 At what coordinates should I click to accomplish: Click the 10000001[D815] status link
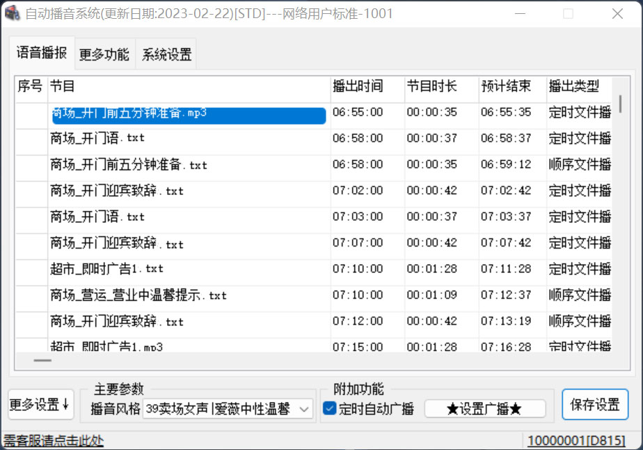click(576, 440)
